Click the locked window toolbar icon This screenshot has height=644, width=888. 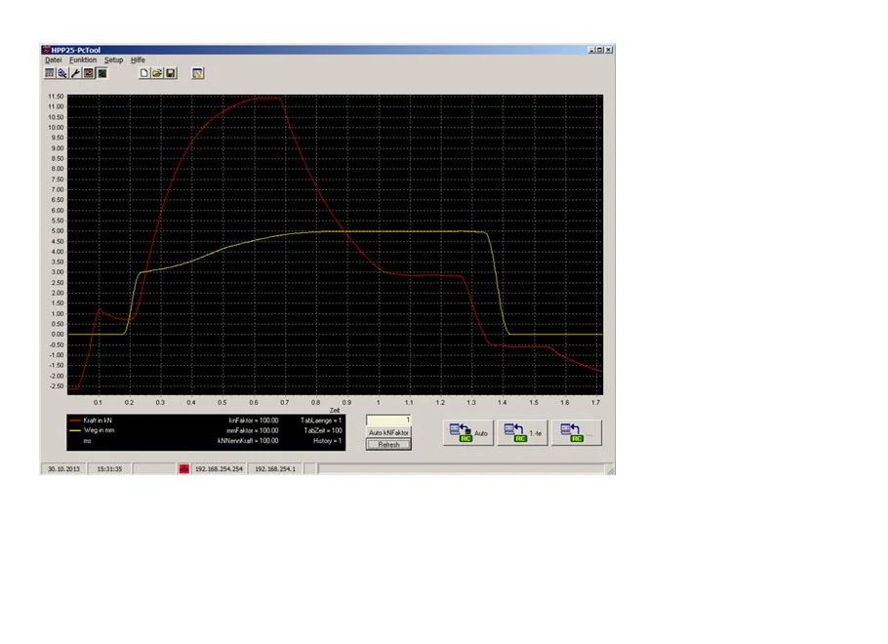[x=198, y=73]
